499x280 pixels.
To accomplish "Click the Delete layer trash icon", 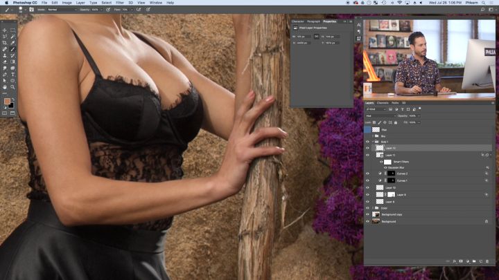I will (x=487, y=261).
